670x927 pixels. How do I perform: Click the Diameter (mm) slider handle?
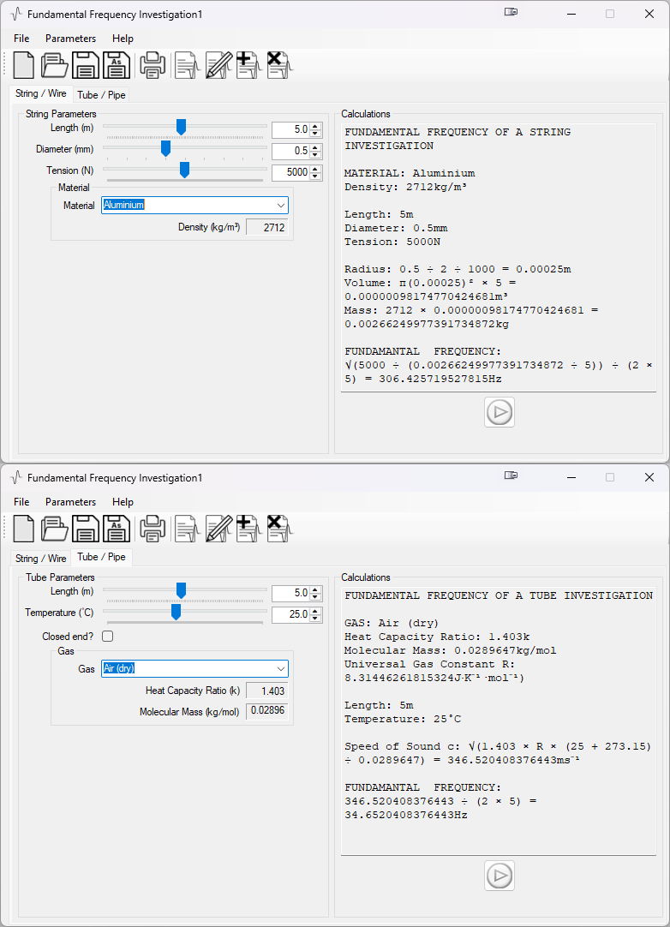pos(166,149)
